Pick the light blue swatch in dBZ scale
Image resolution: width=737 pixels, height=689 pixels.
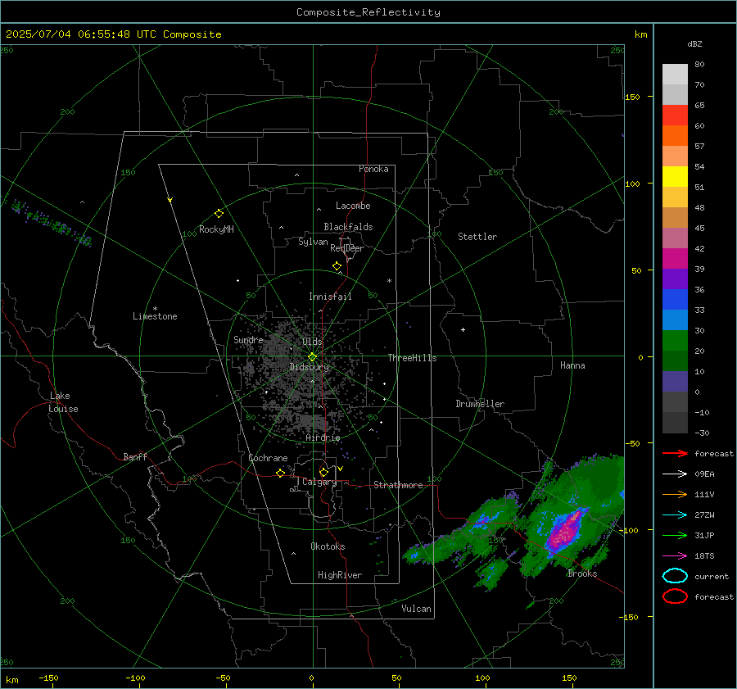675,320
